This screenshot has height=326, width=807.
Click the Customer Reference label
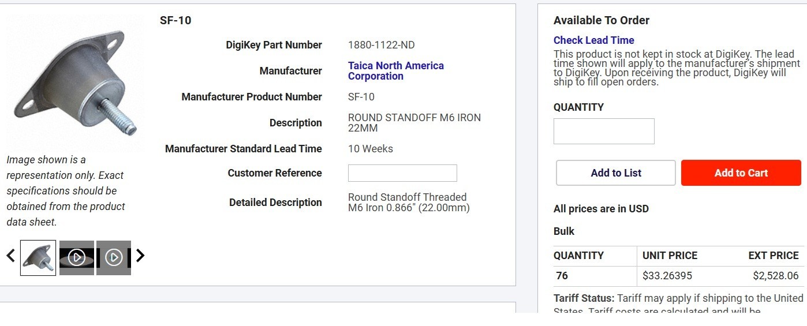click(275, 173)
